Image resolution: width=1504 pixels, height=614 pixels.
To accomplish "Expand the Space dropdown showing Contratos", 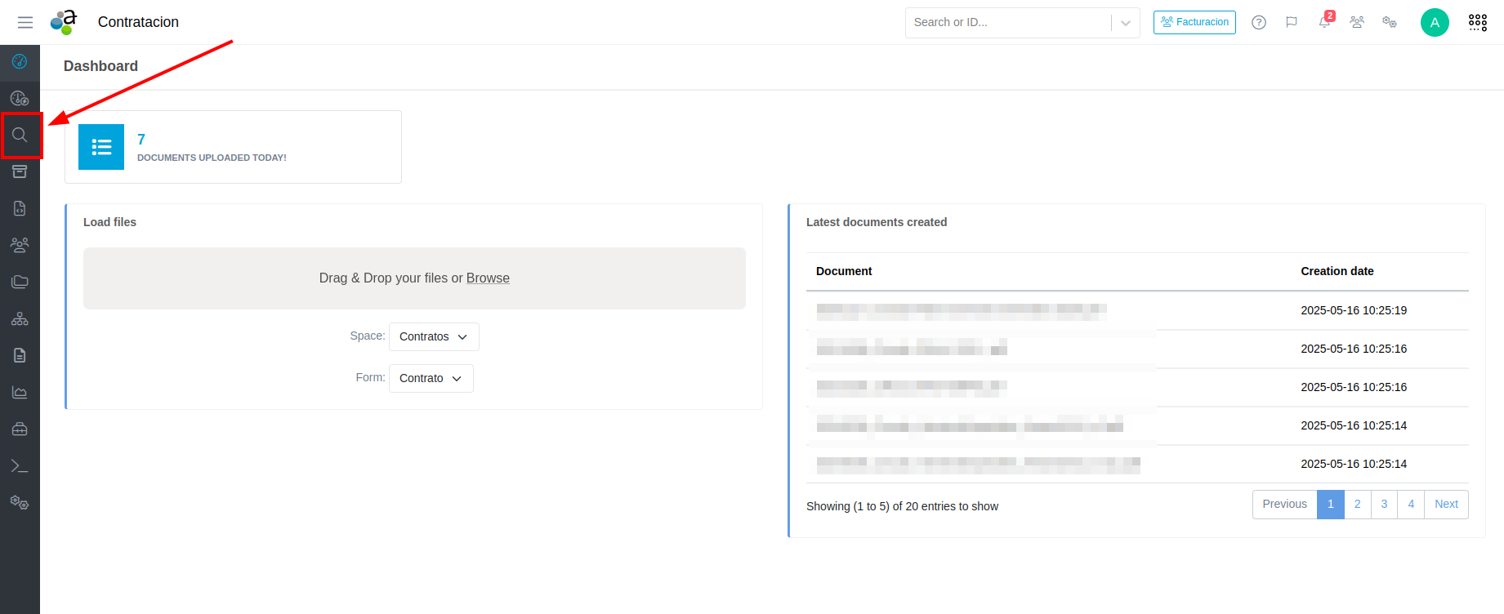I will click(x=434, y=336).
